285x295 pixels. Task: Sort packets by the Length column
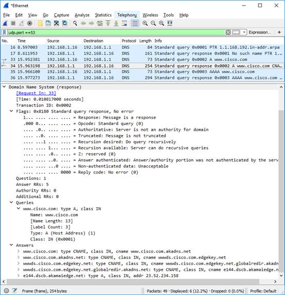[145, 41]
